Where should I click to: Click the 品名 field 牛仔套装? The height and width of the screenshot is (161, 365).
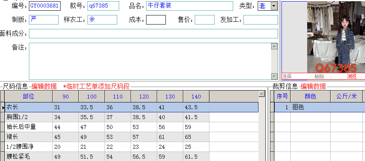click(190, 6)
